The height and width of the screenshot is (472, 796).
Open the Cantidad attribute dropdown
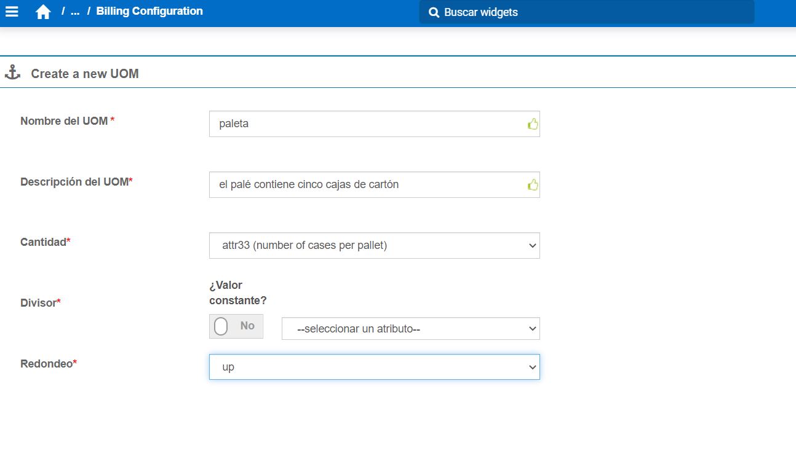pyautogui.click(x=374, y=245)
